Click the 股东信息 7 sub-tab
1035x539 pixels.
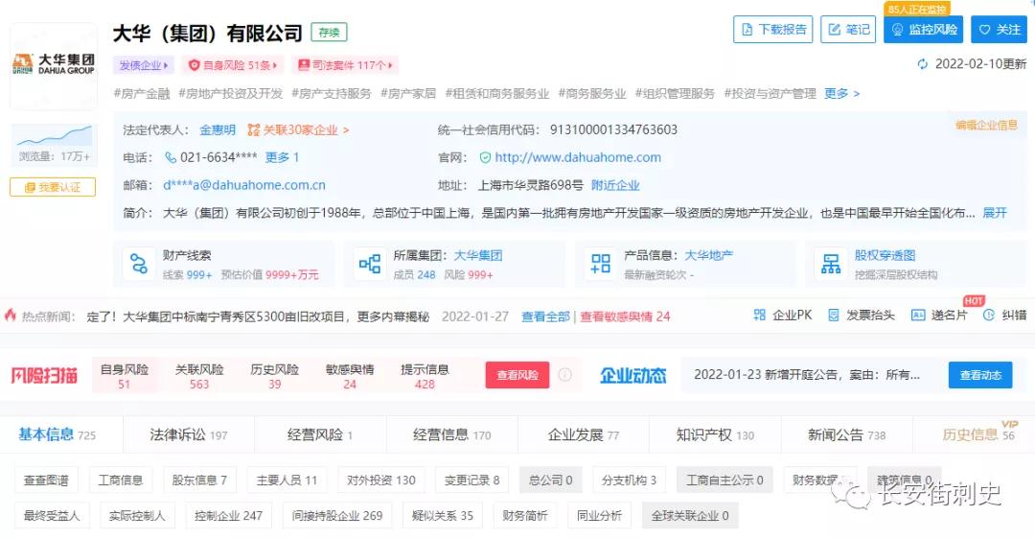tap(199, 480)
